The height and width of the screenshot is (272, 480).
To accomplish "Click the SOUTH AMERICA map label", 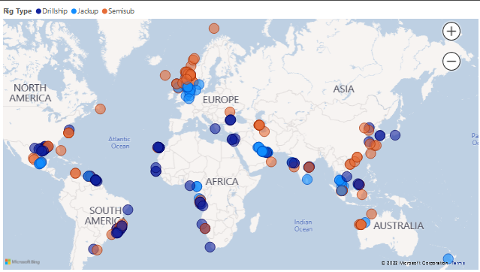I will pyautogui.click(x=105, y=216).
